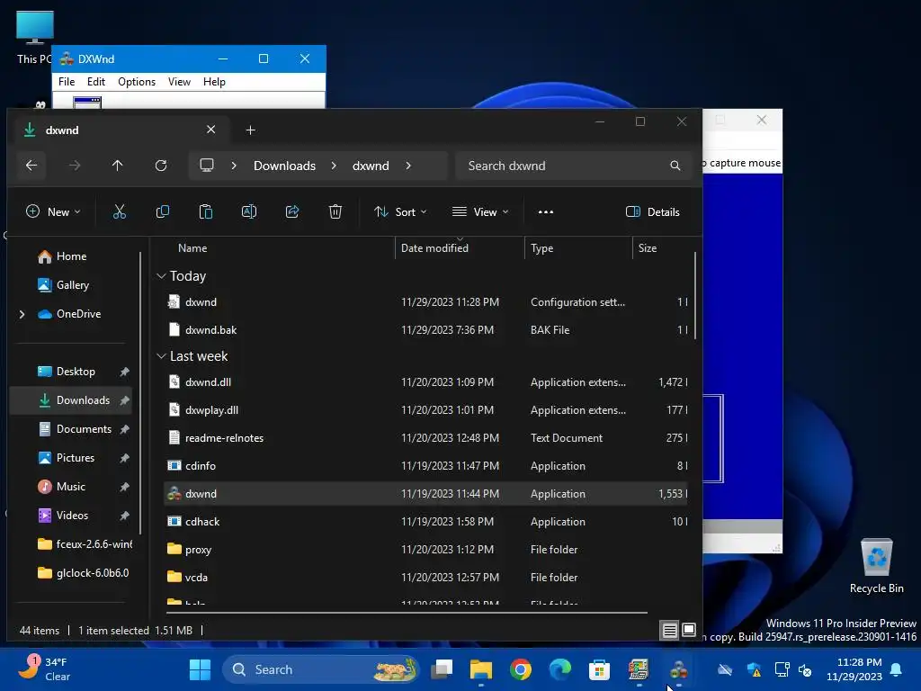Open the New dropdown menu

point(53,212)
